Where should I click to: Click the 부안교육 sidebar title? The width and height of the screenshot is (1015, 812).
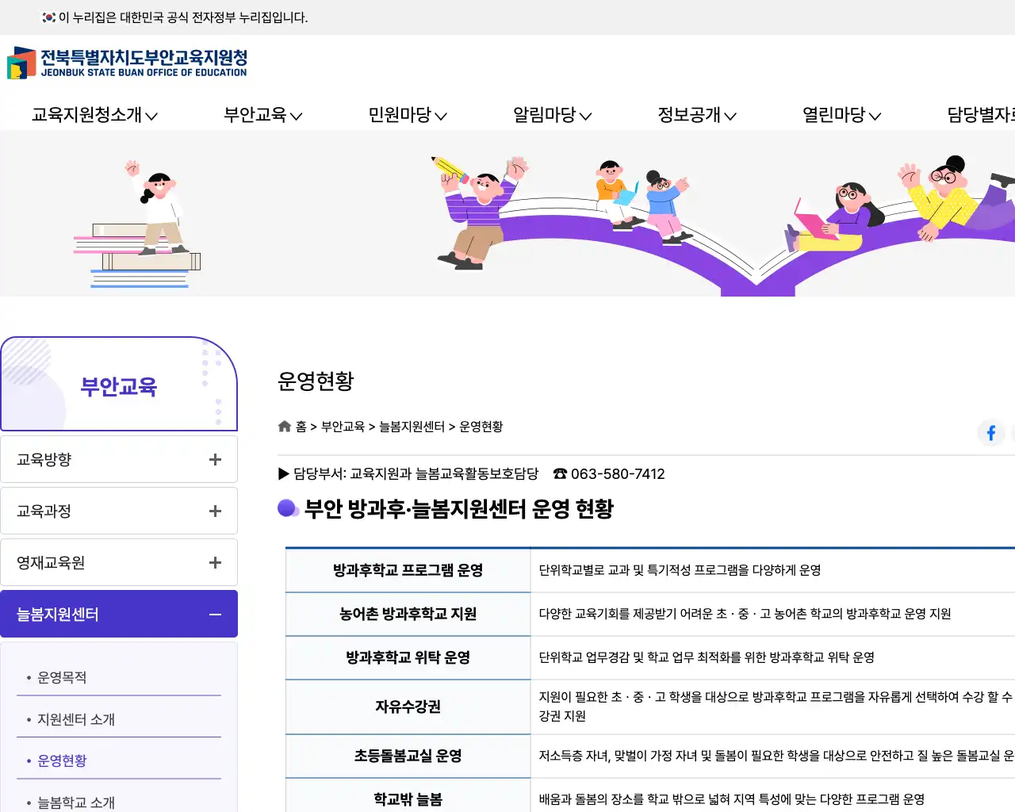pos(119,386)
